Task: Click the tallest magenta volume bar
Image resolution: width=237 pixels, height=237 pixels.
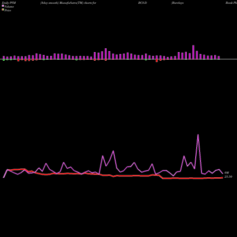Action: pyautogui.click(x=193, y=52)
